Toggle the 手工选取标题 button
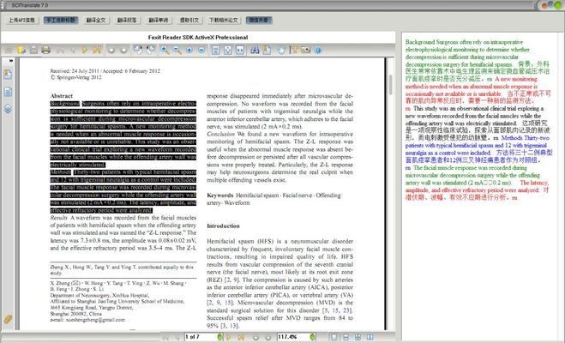 [x=60, y=18]
